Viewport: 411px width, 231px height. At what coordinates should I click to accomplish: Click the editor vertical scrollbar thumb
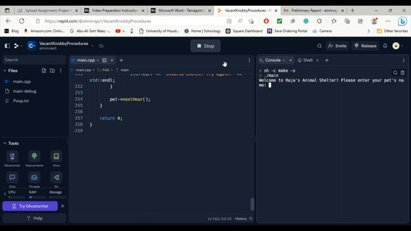252,204
